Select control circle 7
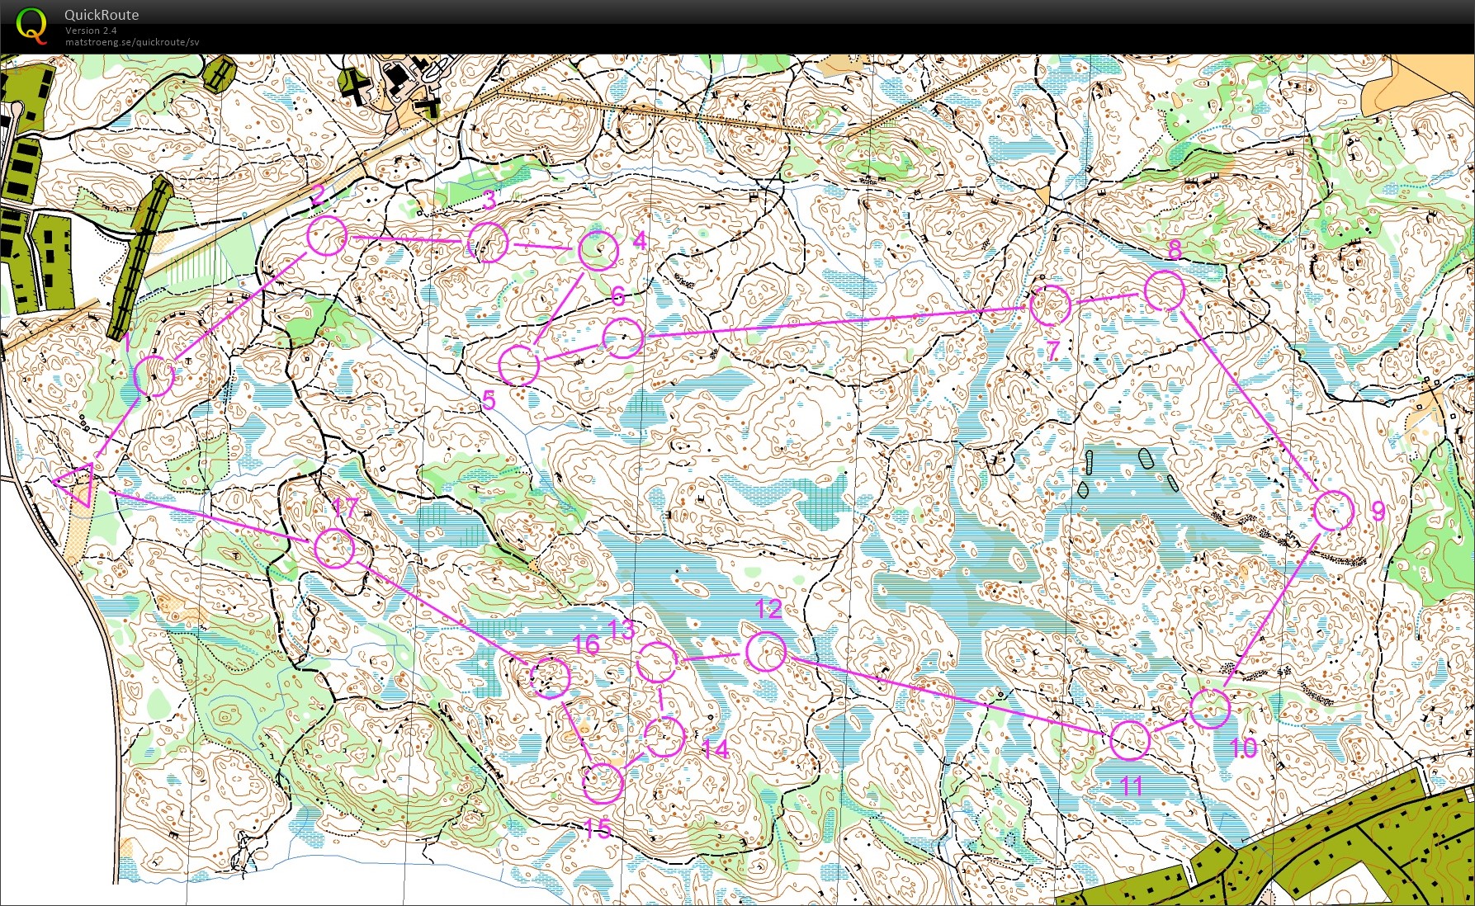 1051,305
